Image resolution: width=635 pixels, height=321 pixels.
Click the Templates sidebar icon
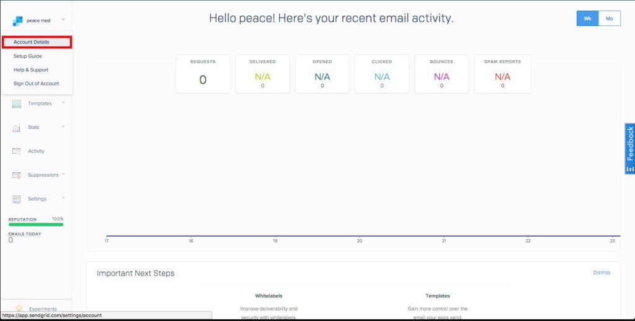coord(17,103)
